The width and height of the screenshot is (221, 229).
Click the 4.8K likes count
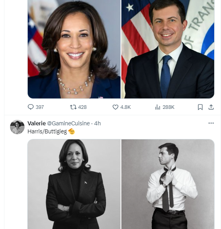[x=125, y=107]
